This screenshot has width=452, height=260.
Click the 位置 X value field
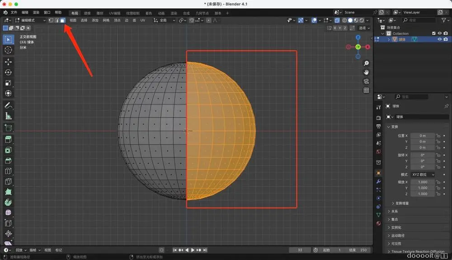[x=422, y=136]
